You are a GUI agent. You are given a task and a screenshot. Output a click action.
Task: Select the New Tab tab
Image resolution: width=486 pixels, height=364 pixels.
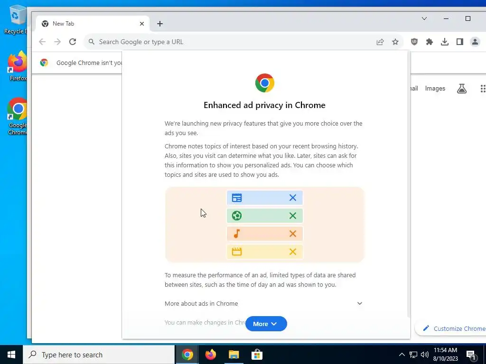[x=93, y=24]
